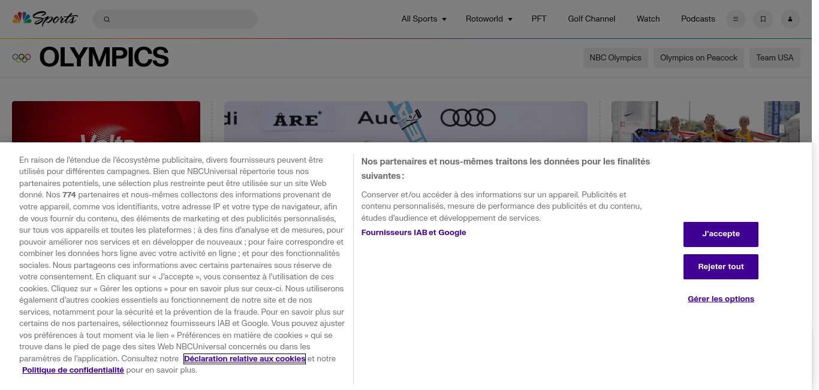Click the Olympic rings icon

coord(22,58)
